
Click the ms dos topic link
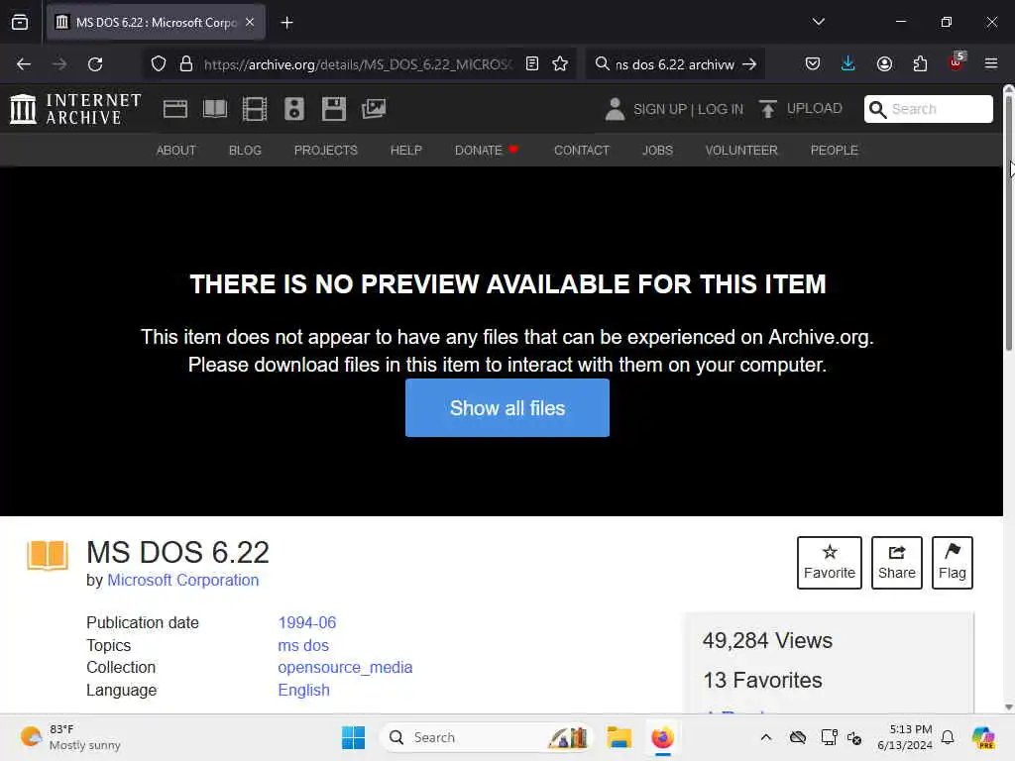click(303, 645)
